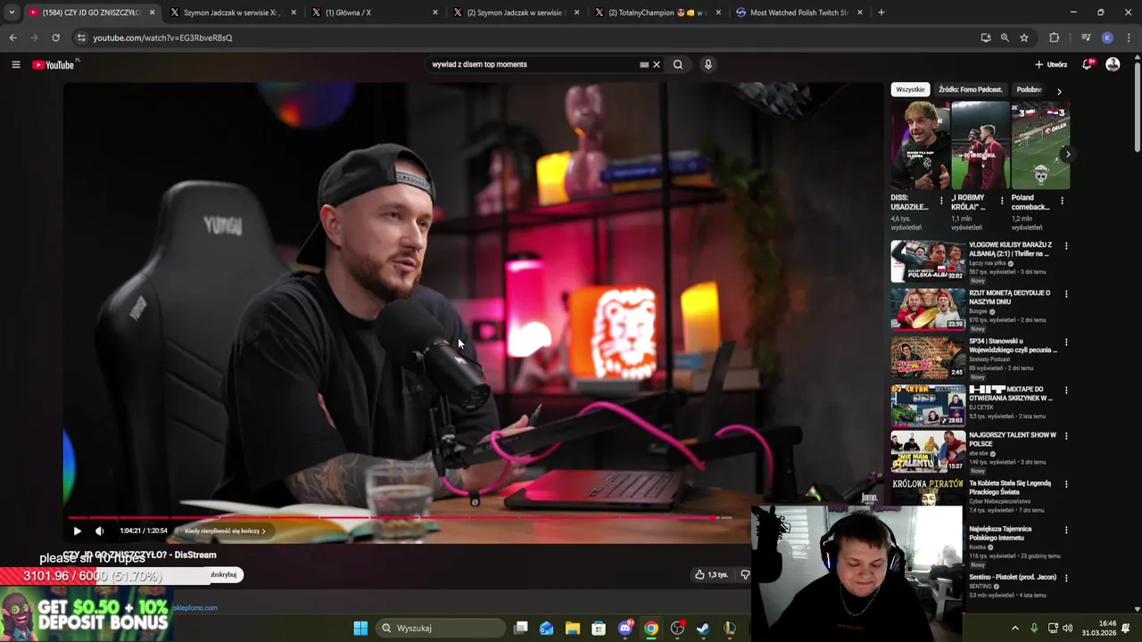The image size is (1142, 642).
Task: Open Steam from taskbar
Action: [703, 628]
